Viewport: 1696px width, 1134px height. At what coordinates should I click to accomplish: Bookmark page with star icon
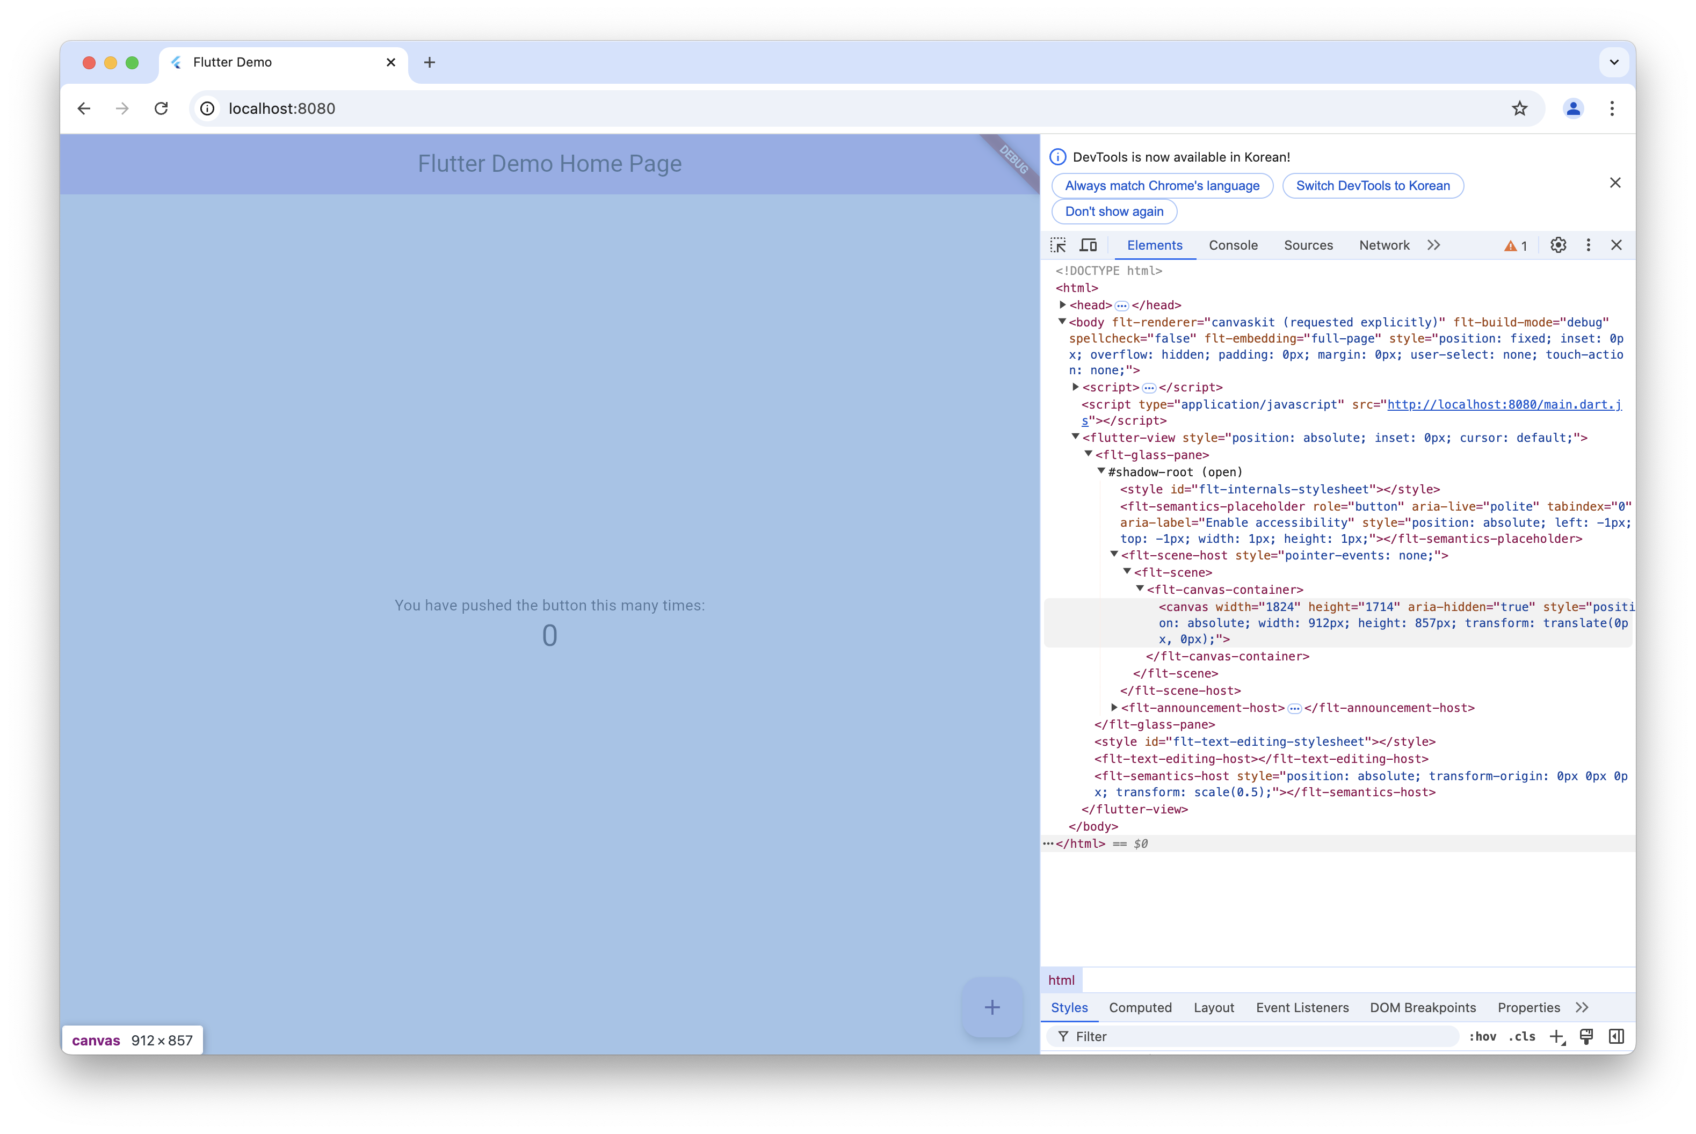tap(1519, 108)
